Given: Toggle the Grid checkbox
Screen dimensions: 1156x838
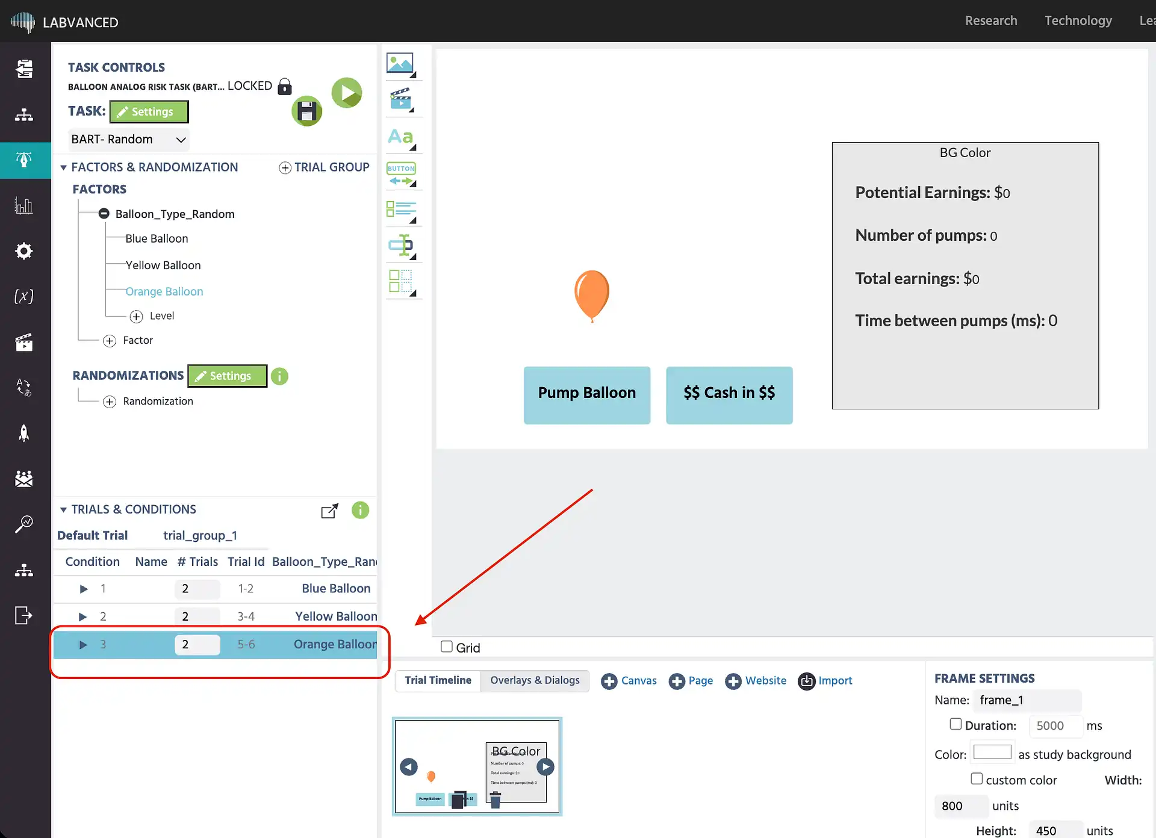Looking at the screenshot, I should [x=447, y=647].
